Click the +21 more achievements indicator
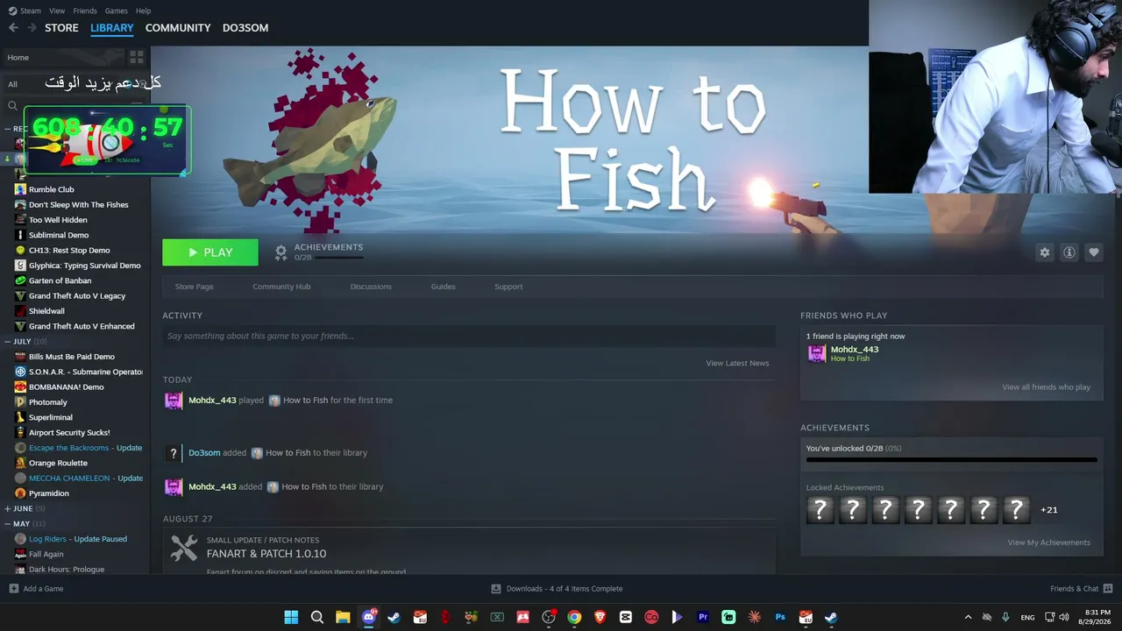 click(1049, 510)
